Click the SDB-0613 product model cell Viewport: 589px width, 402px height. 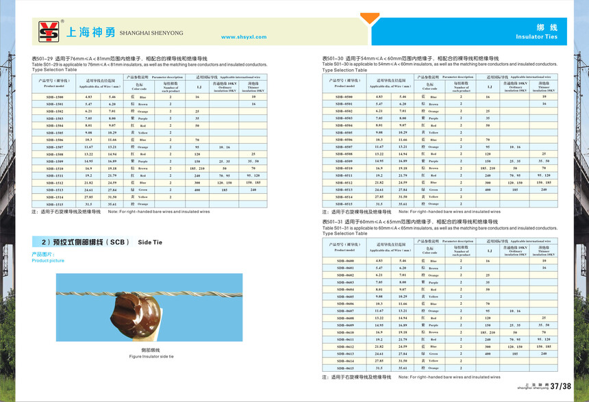(x=345, y=353)
